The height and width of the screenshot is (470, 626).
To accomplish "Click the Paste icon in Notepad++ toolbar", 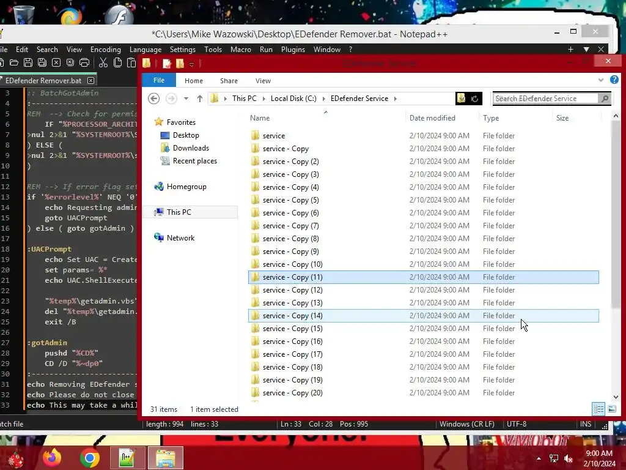I will [131, 63].
